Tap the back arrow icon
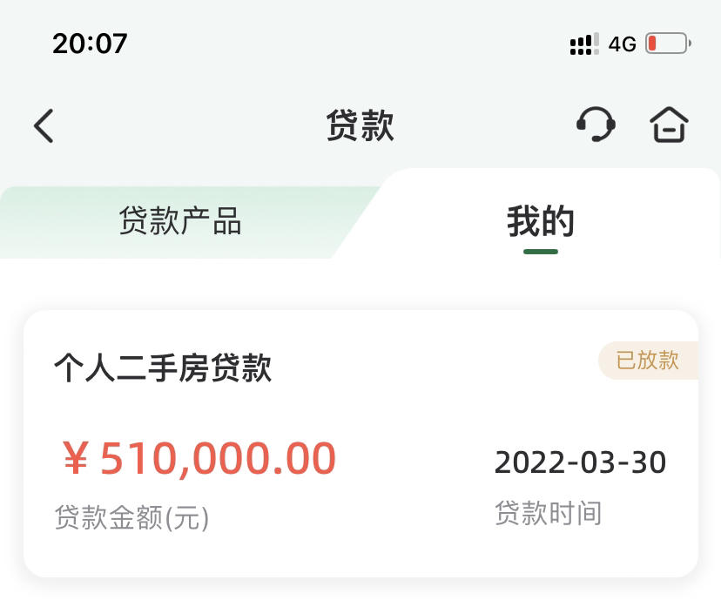The height and width of the screenshot is (607, 721). click(44, 125)
